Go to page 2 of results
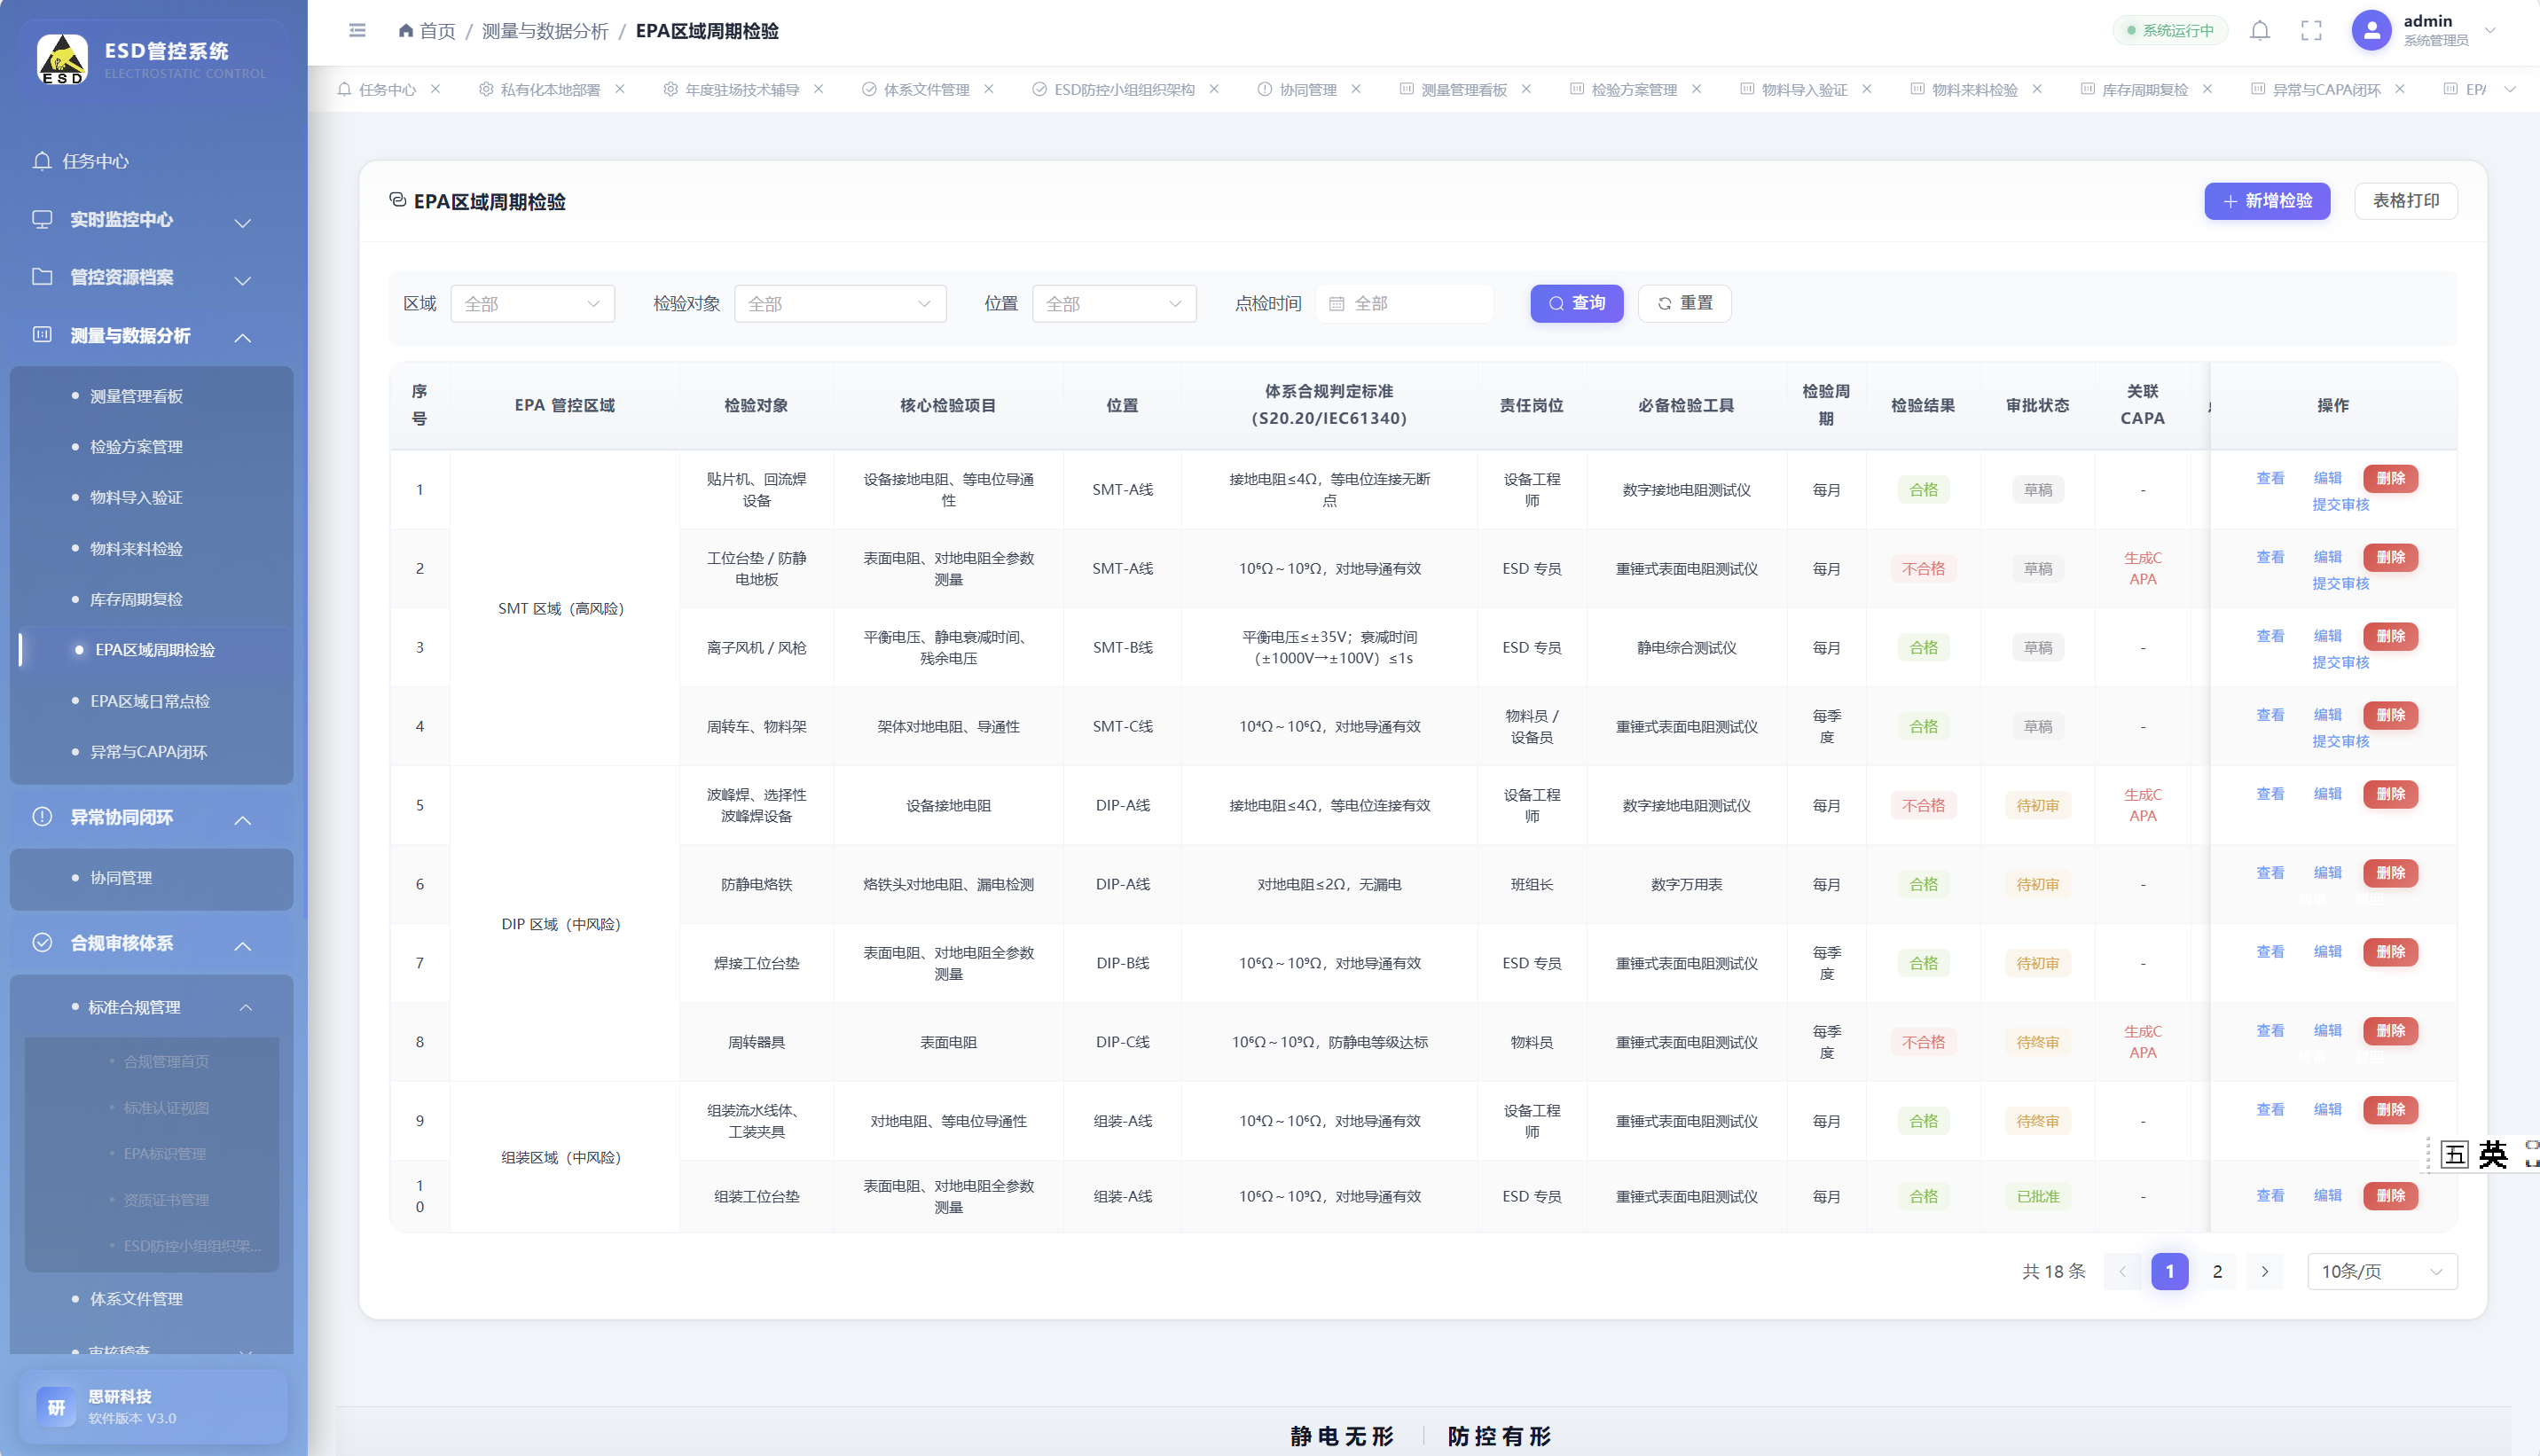 pos(2217,1271)
